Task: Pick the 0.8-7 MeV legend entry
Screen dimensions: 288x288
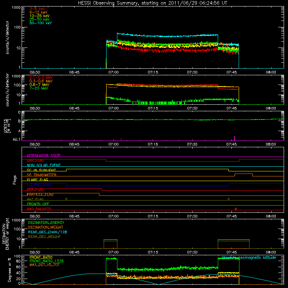Action: coord(39,85)
